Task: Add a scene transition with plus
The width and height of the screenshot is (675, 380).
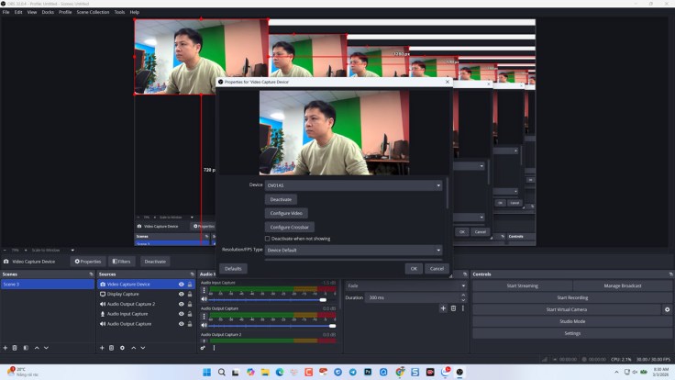Action: coord(443,308)
